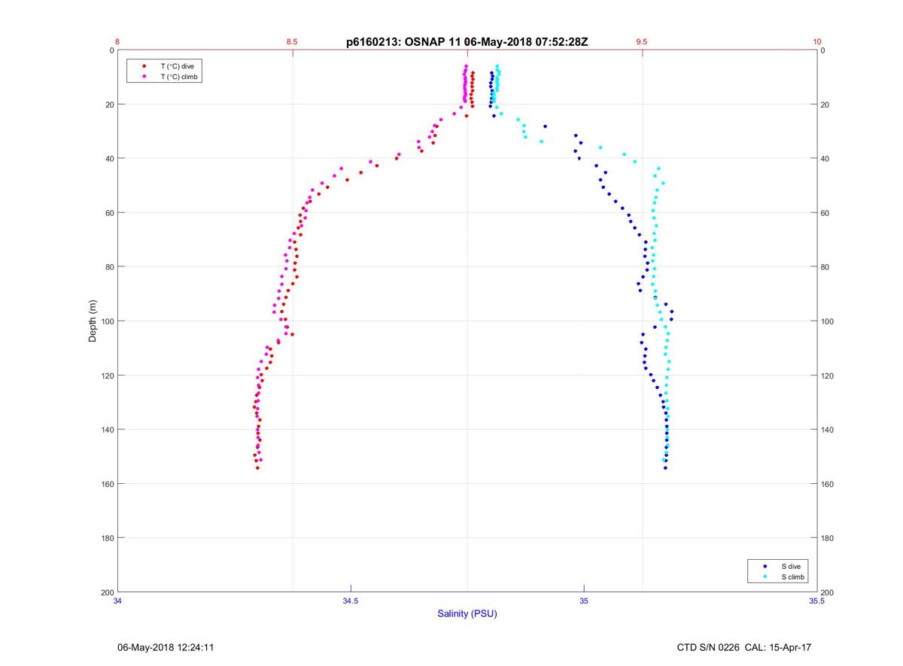Select the 'S dive' legend label
The image size is (903, 666).
coord(791,566)
